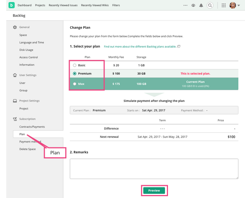The width and height of the screenshot is (245, 198).
Task: Click the 'Difference' row label
Action: coord(111,128)
